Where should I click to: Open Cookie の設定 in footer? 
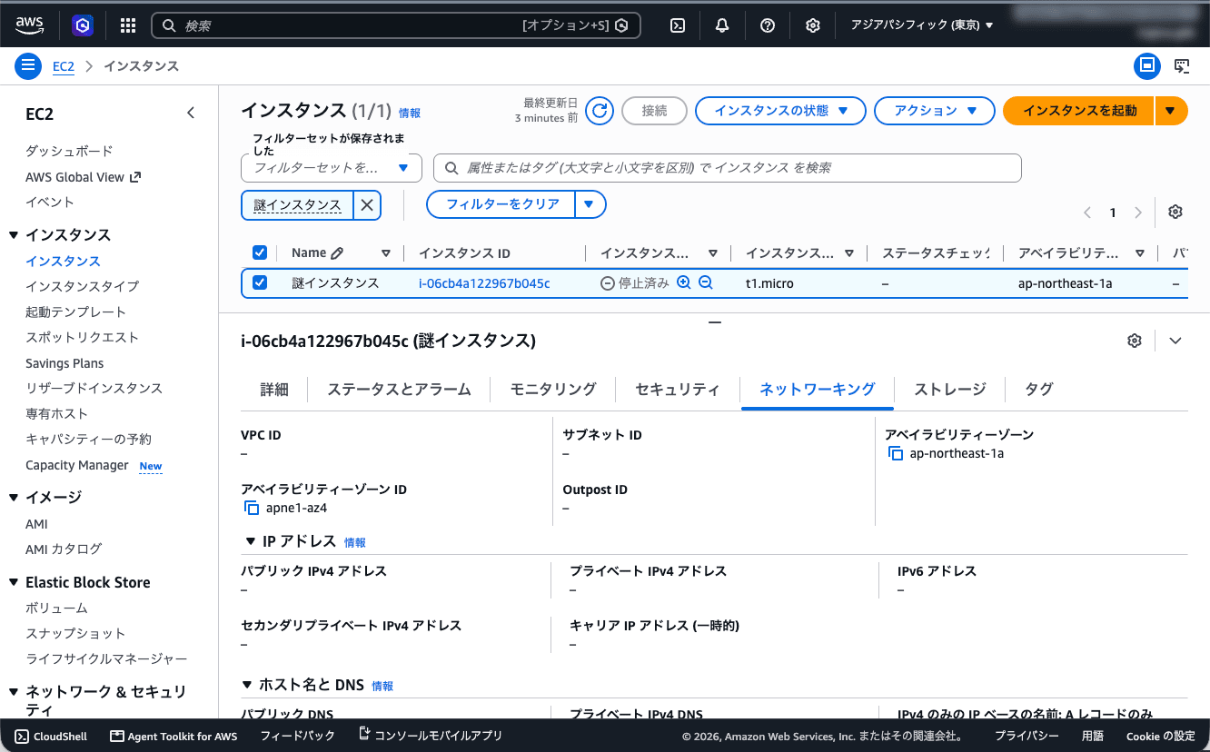pyautogui.click(x=1160, y=736)
